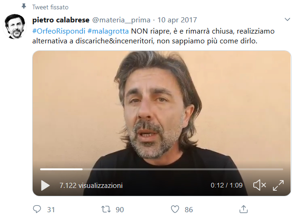Open the 10 apr 2017 timestamp
This screenshot has height=215, width=292.
[x=177, y=20]
